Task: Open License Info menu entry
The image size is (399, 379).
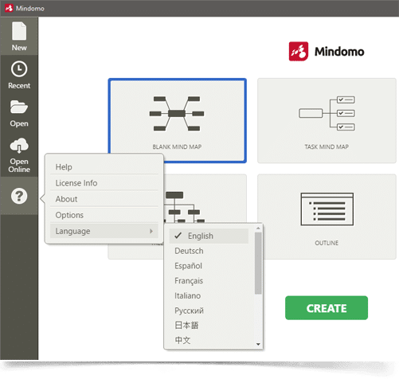Action: pyautogui.click(x=104, y=183)
